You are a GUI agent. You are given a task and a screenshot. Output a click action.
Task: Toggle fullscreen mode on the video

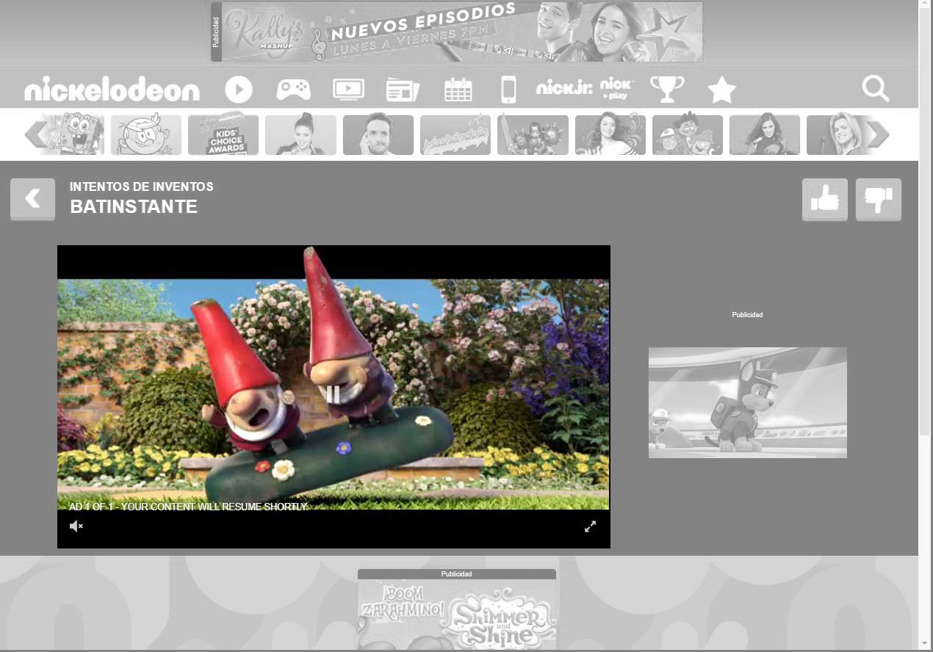coord(590,526)
